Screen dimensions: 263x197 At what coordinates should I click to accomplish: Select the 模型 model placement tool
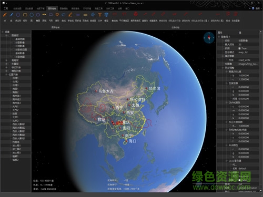coord(106,17)
